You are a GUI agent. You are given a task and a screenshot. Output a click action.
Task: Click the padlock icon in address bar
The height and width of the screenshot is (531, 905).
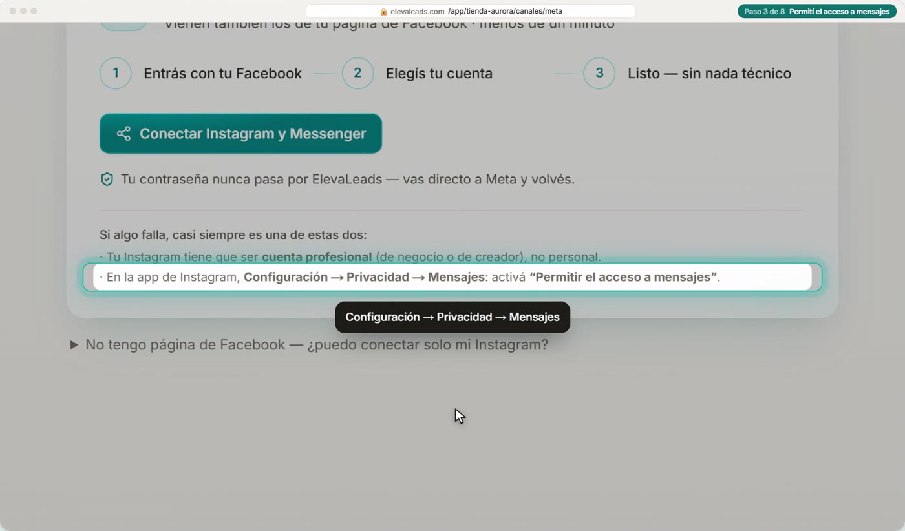click(383, 12)
